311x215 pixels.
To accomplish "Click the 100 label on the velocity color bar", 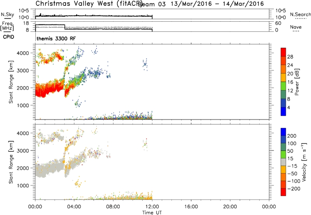I will tap(292, 144).
